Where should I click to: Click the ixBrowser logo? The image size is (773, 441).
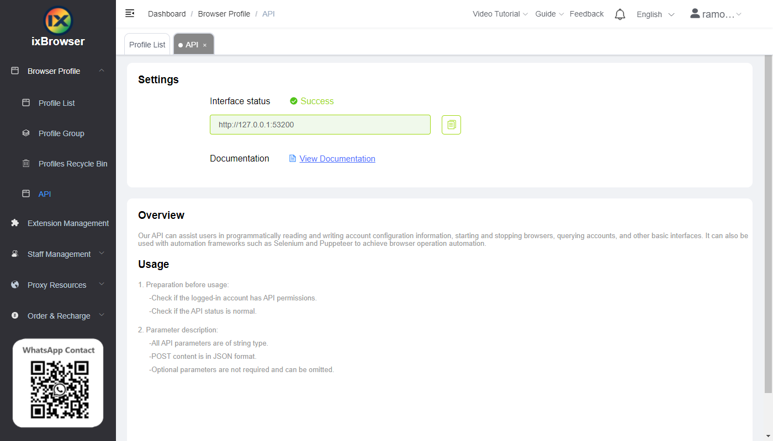point(57,20)
